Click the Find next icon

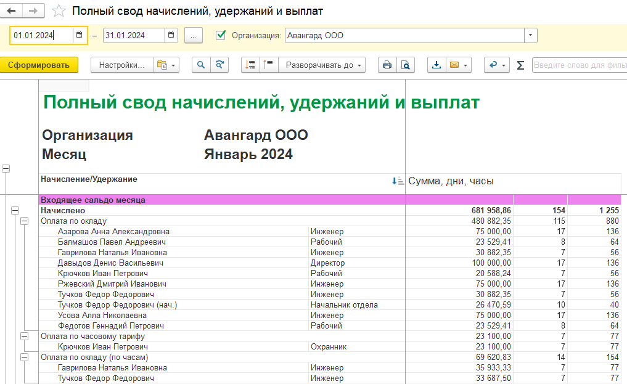pyautogui.click(x=219, y=65)
